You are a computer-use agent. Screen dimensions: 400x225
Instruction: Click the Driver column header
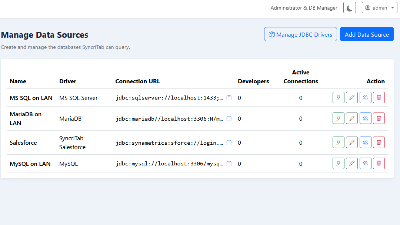point(68,81)
